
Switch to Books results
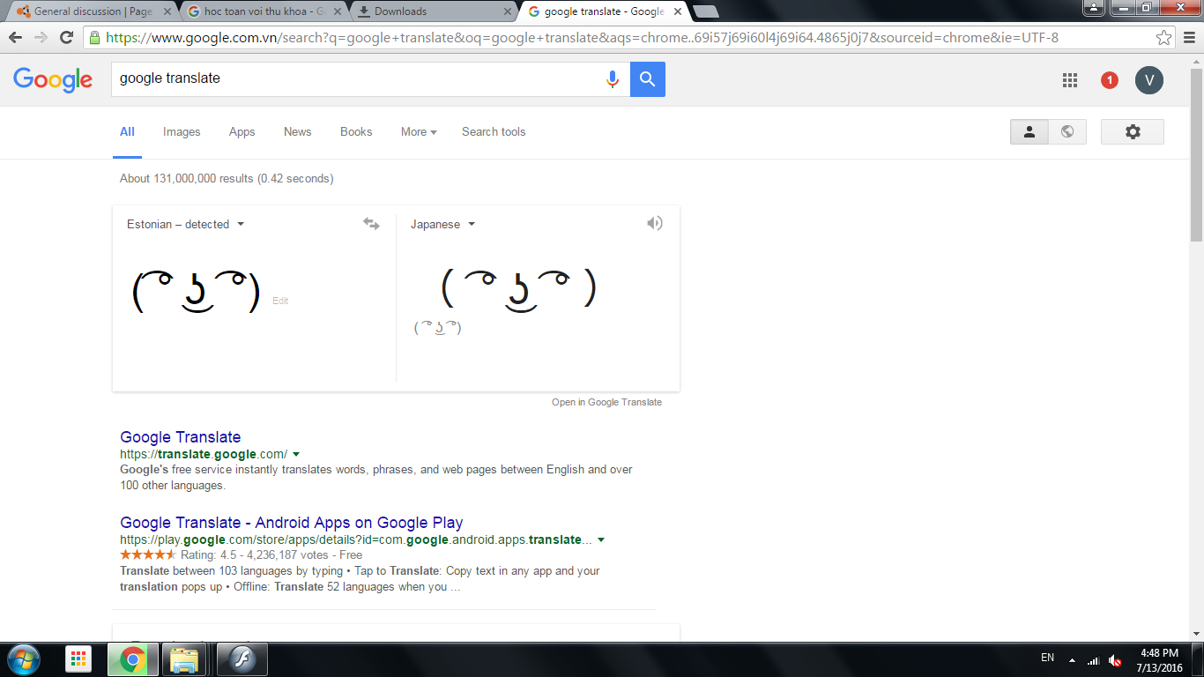pos(356,131)
